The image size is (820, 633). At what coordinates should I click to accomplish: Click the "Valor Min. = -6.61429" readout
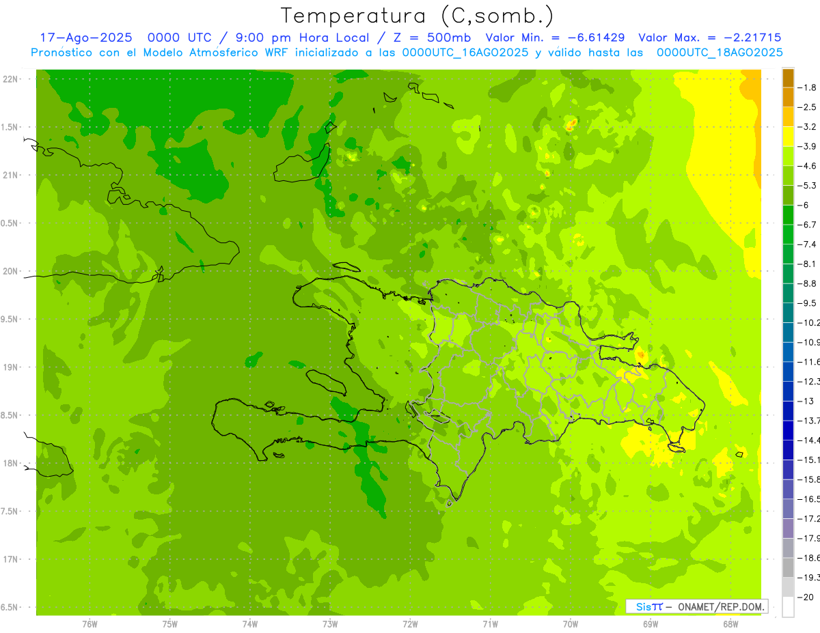(557, 38)
